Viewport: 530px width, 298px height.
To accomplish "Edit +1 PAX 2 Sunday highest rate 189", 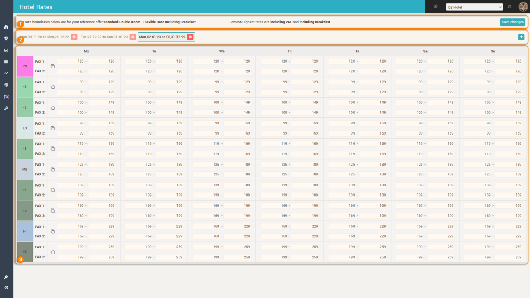I will coord(509,195).
